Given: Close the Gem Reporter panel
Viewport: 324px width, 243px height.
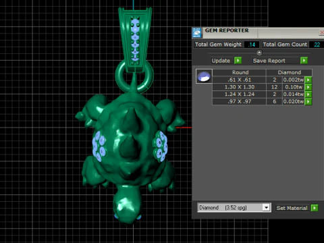Looking at the screenshot, I should pyautogui.click(x=321, y=32).
